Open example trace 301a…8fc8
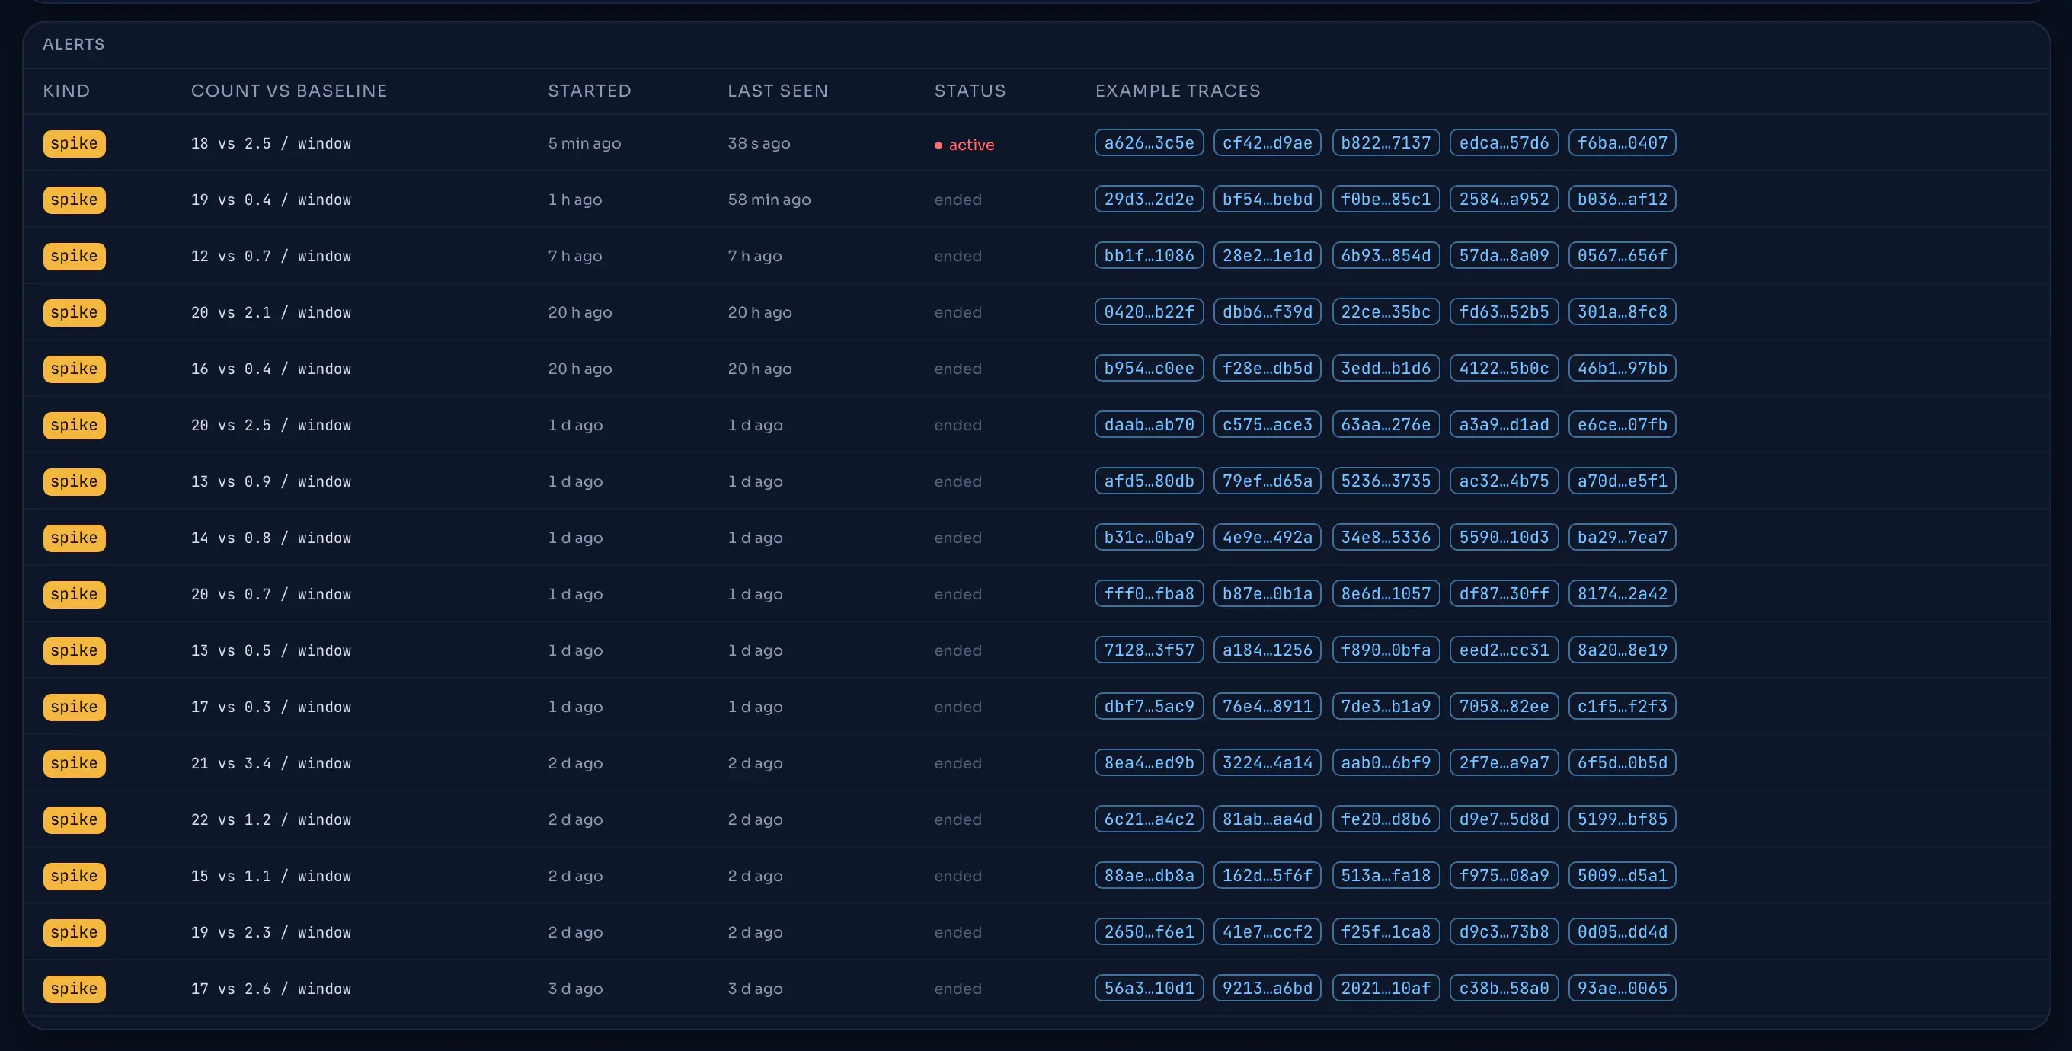This screenshot has width=2072, height=1051. click(x=1623, y=312)
